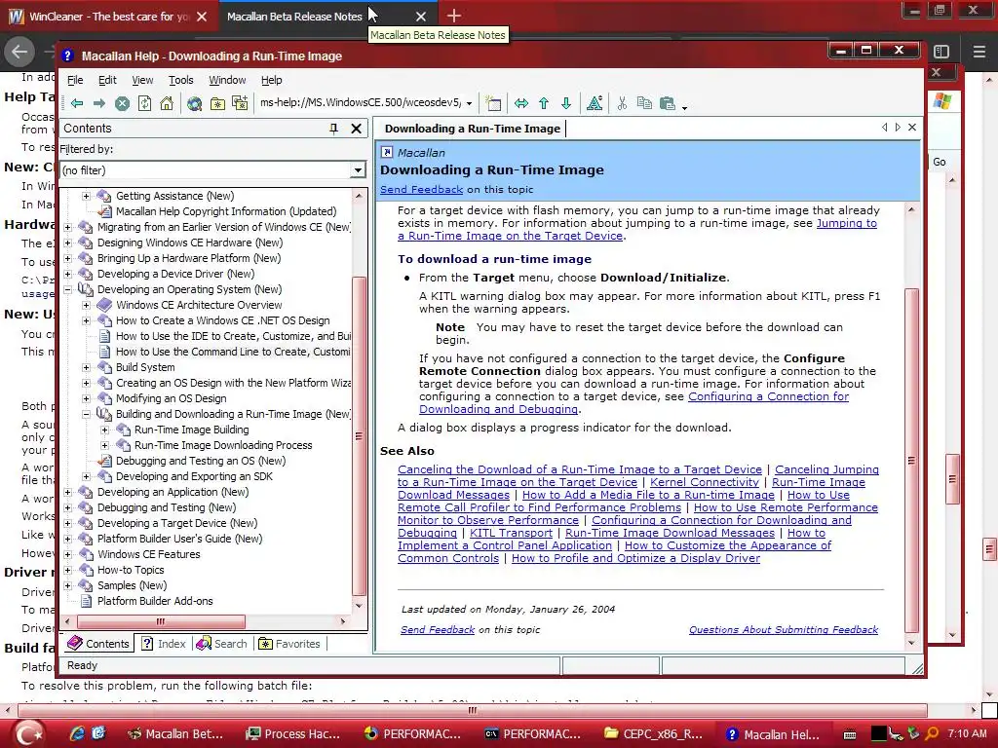998x748 pixels.
Task: Go to next topic with the down arrow
Action: click(x=566, y=103)
